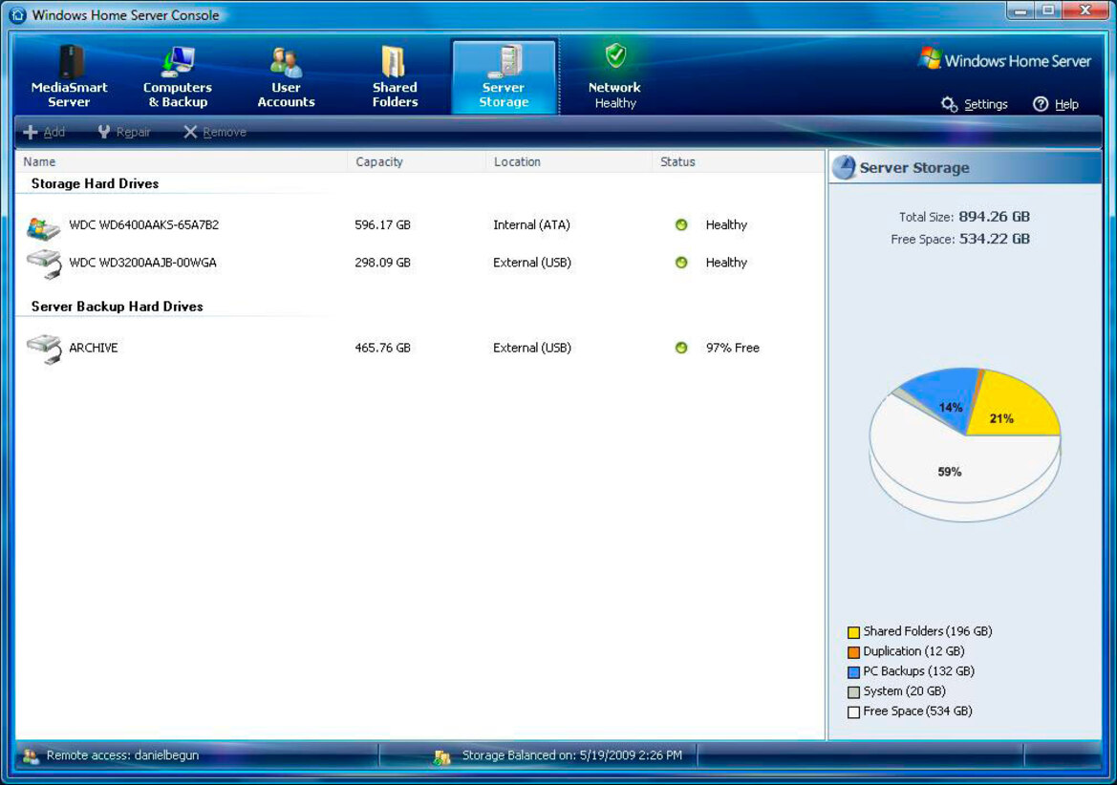
Task: Click the 97% Free status text
Action: [x=732, y=348]
